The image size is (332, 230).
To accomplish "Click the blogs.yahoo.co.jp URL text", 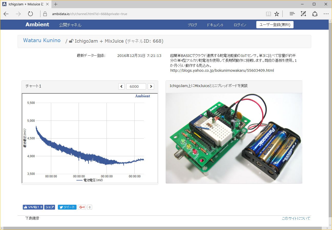I will click(222, 70).
